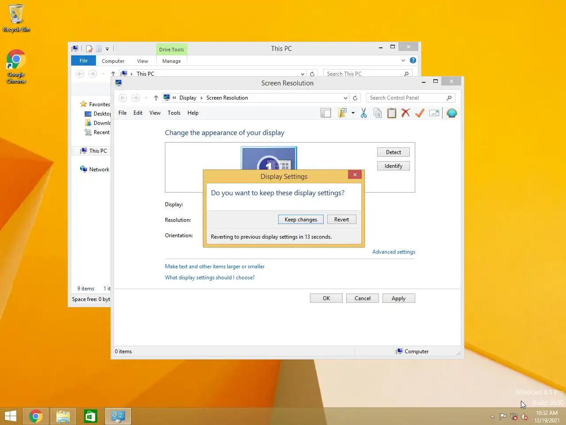Open the Help menu in Screen Resolution

(193, 113)
